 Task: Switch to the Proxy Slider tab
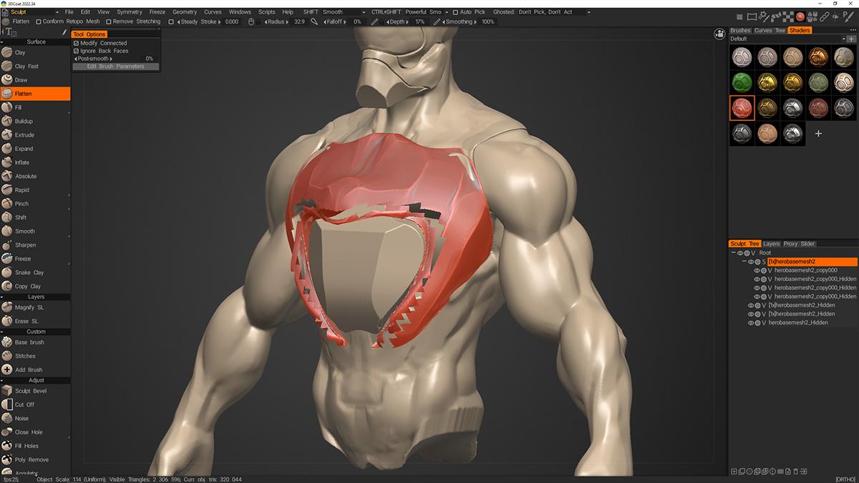799,244
